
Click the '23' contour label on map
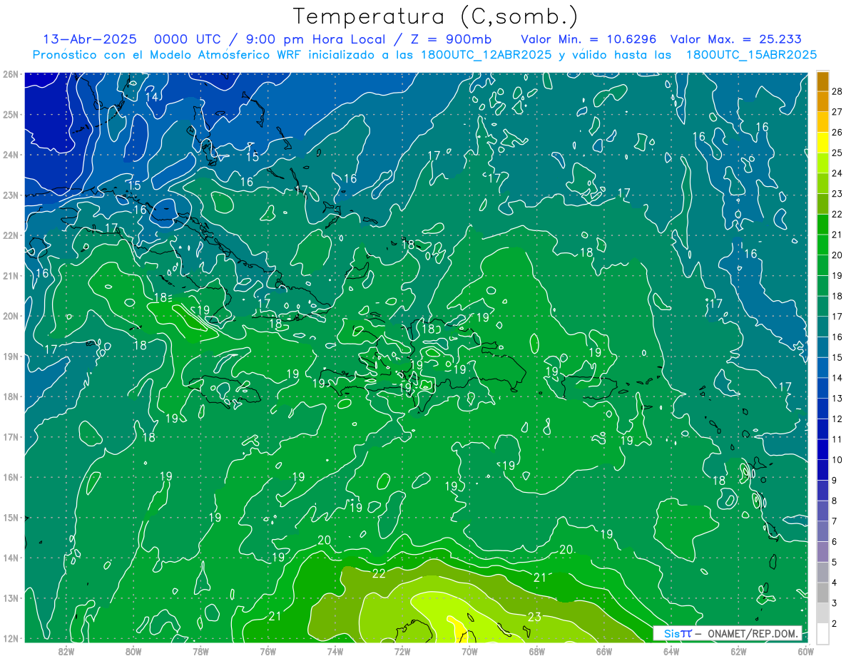point(534,616)
